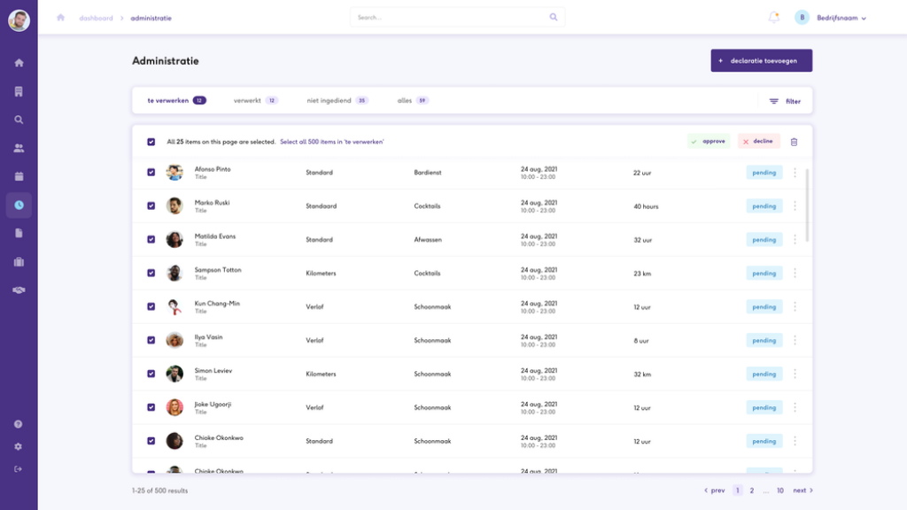The width and height of the screenshot is (907, 510).
Task: Open settings gear in sidebar
Action: (x=19, y=447)
